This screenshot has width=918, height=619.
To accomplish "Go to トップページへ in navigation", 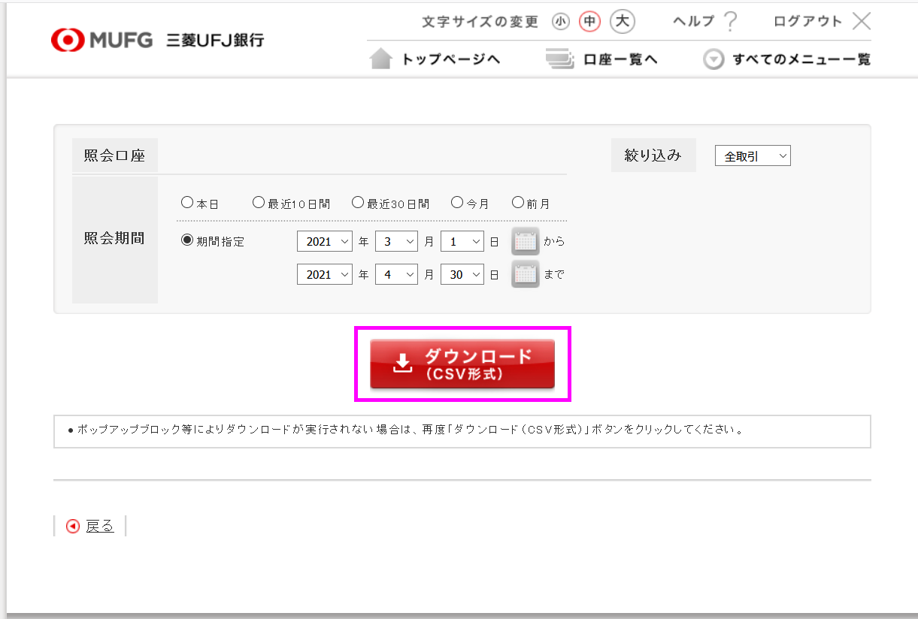I will point(435,59).
